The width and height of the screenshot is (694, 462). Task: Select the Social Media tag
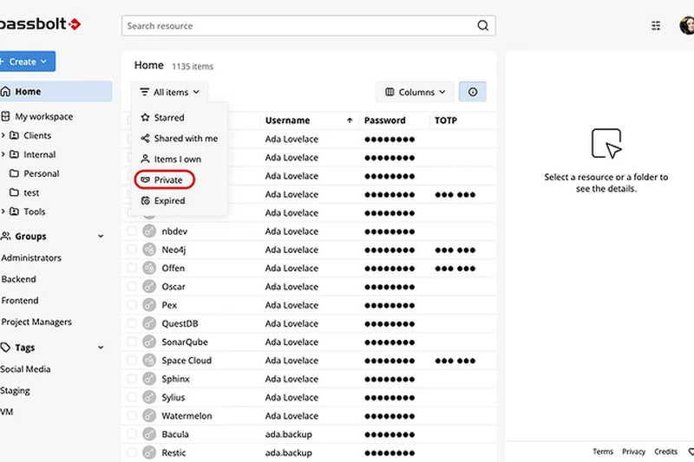point(25,368)
